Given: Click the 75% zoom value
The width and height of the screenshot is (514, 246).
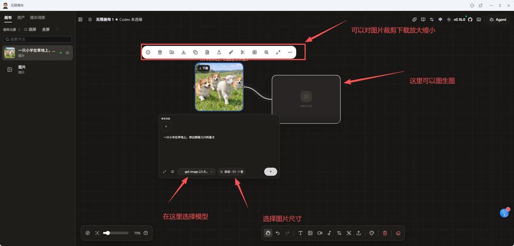Looking at the screenshot, I should pyautogui.click(x=137, y=233).
